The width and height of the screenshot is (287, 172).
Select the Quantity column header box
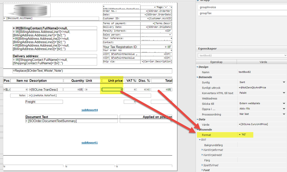(x=74, y=81)
